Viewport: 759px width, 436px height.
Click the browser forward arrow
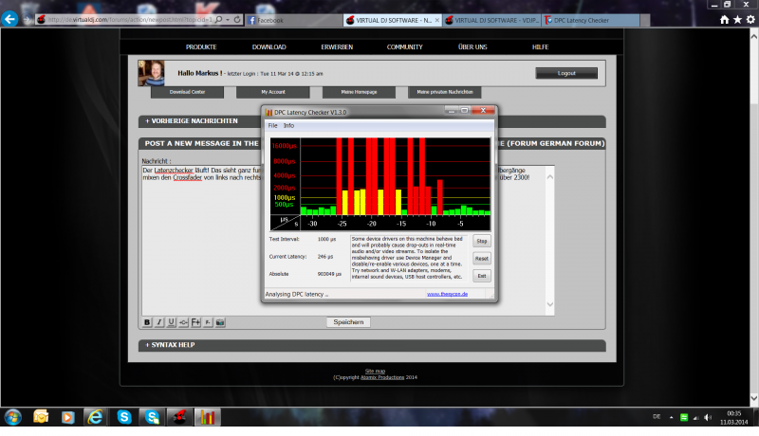(x=28, y=20)
